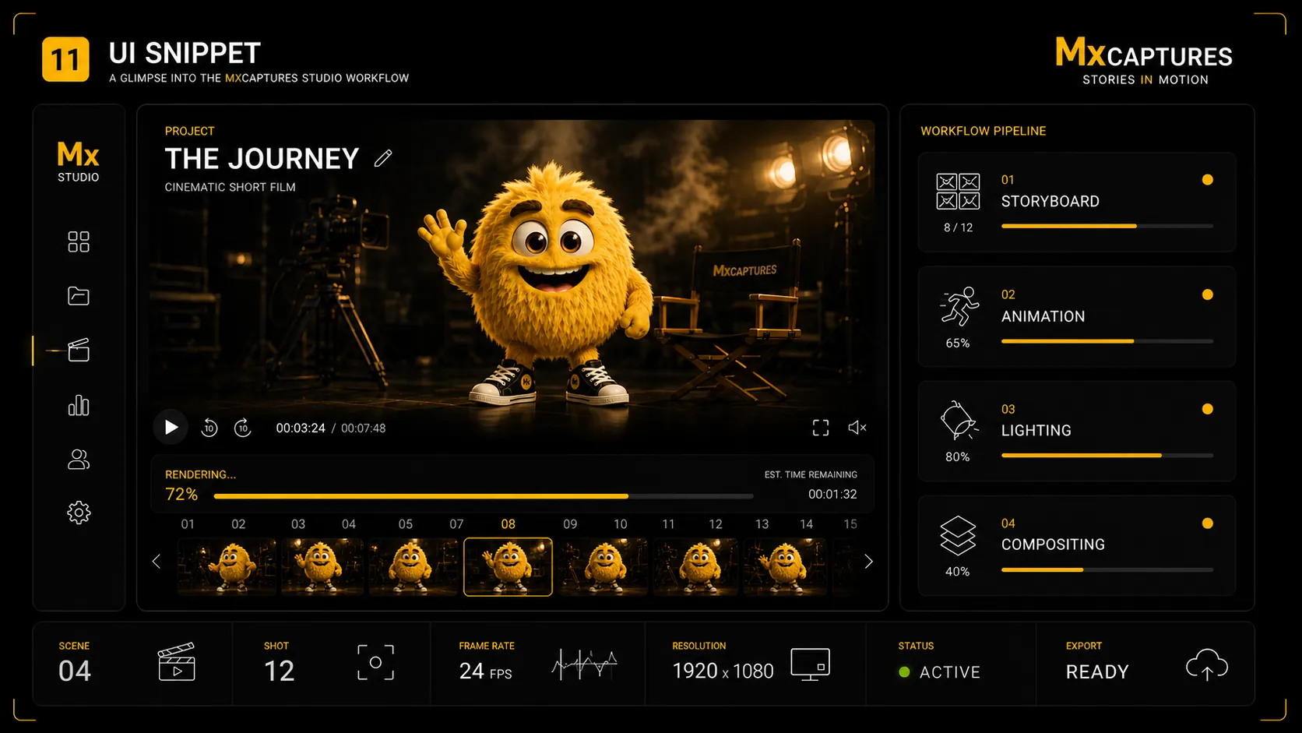Open the Lighting spotlight icon
Viewport: 1302px width, 733px height.
[959, 421]
